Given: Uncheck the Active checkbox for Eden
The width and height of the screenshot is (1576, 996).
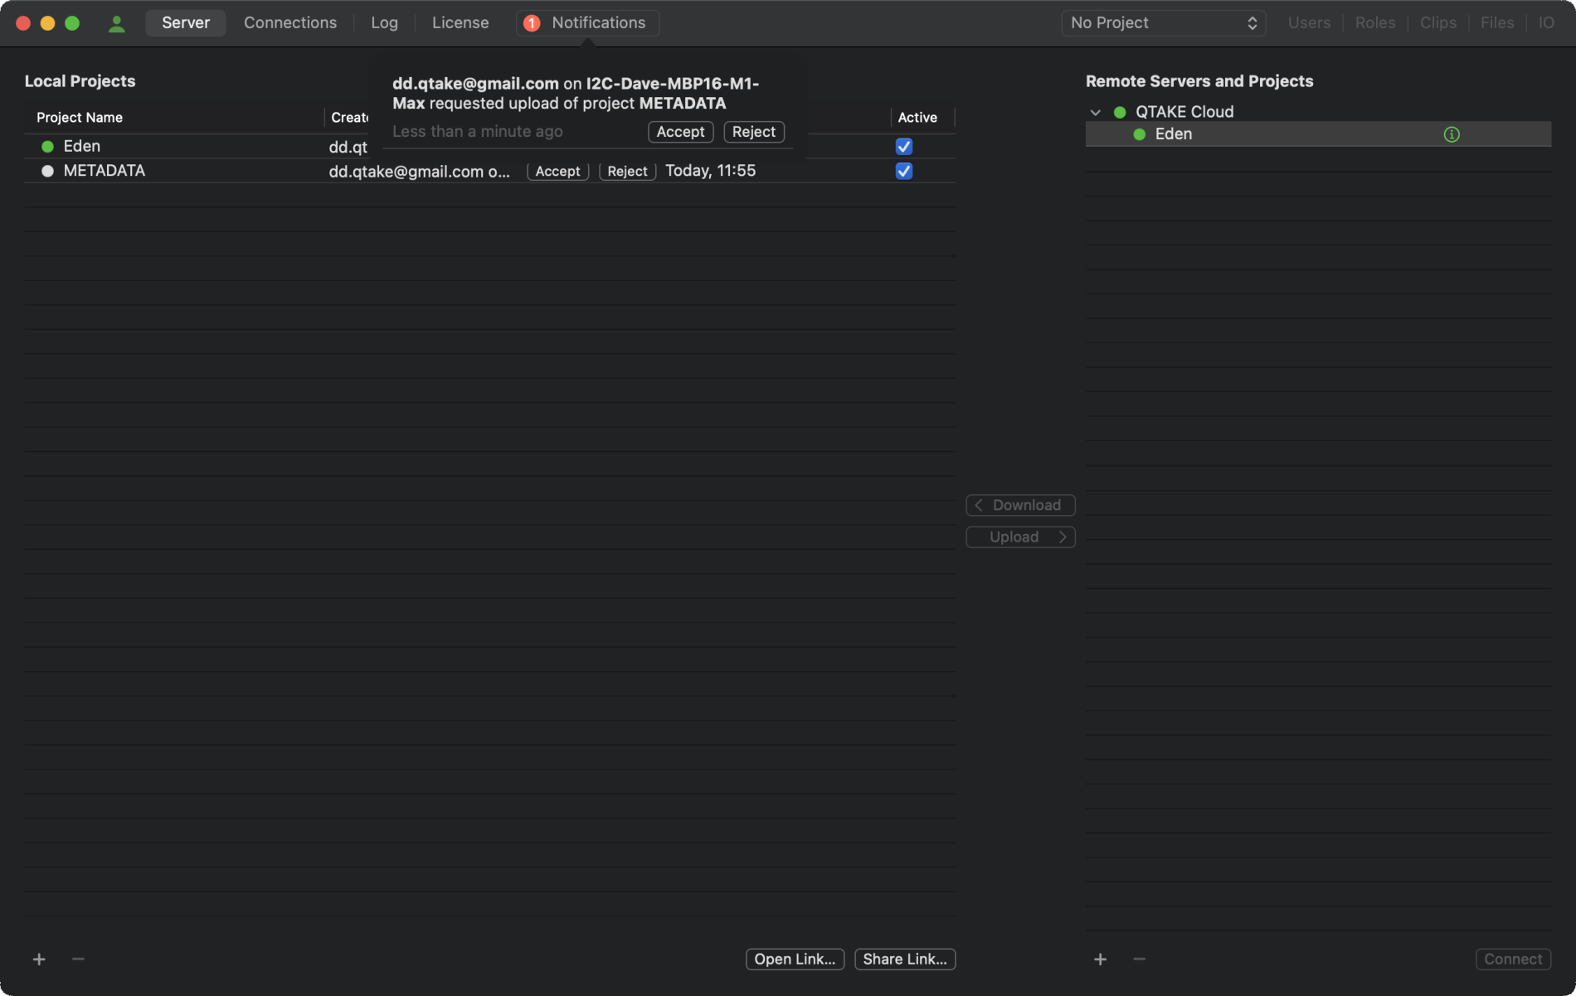Looking at the screenshot, I should coord(903,146).
